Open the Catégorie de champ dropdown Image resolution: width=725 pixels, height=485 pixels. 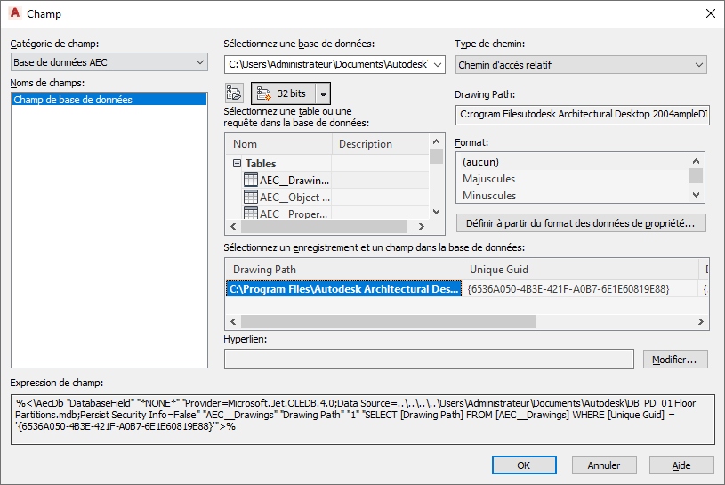coord(109,62)
